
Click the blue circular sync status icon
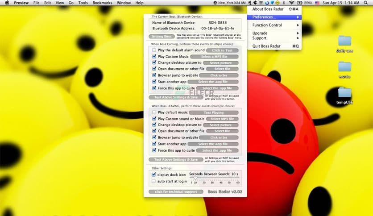pos(267,3)
